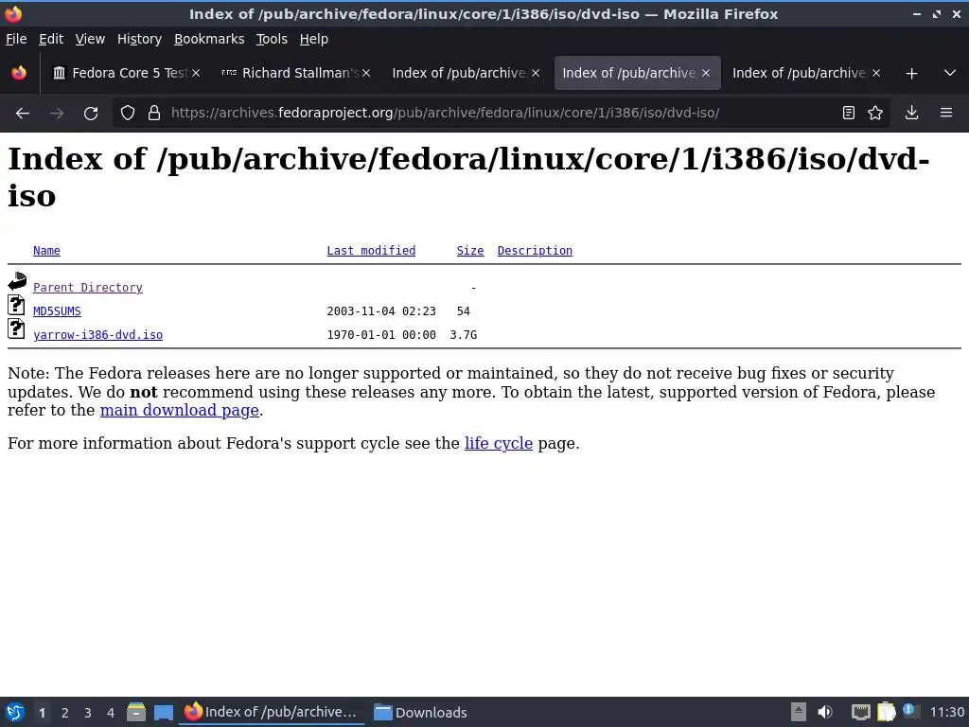The width and height of the screenshot is (969, 727).
Task: Open the Firefox hamburger application menu
Action: pos(946,113)
